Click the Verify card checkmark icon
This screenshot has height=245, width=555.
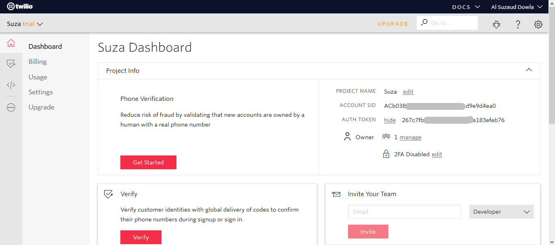pos(108,194)
